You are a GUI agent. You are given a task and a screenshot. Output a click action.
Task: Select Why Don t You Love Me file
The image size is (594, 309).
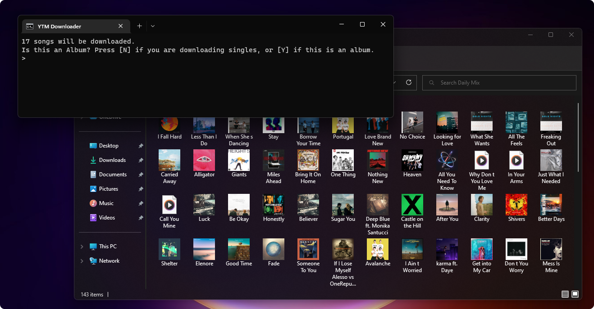point(482,170)
